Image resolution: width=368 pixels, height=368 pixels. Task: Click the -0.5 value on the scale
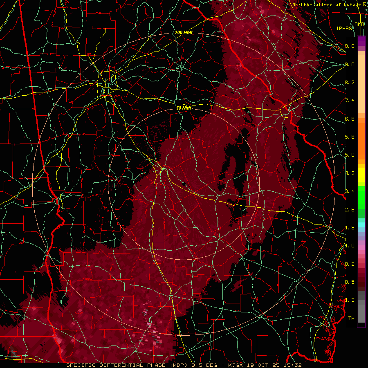point(348,282)
